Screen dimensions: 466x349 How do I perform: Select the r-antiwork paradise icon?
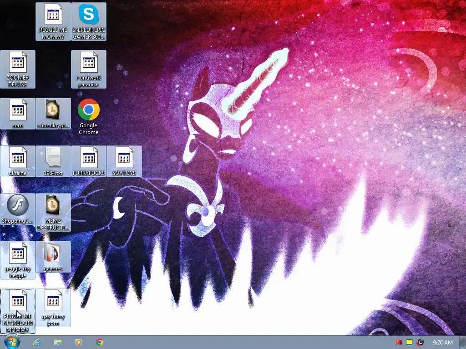click(89, 70)
